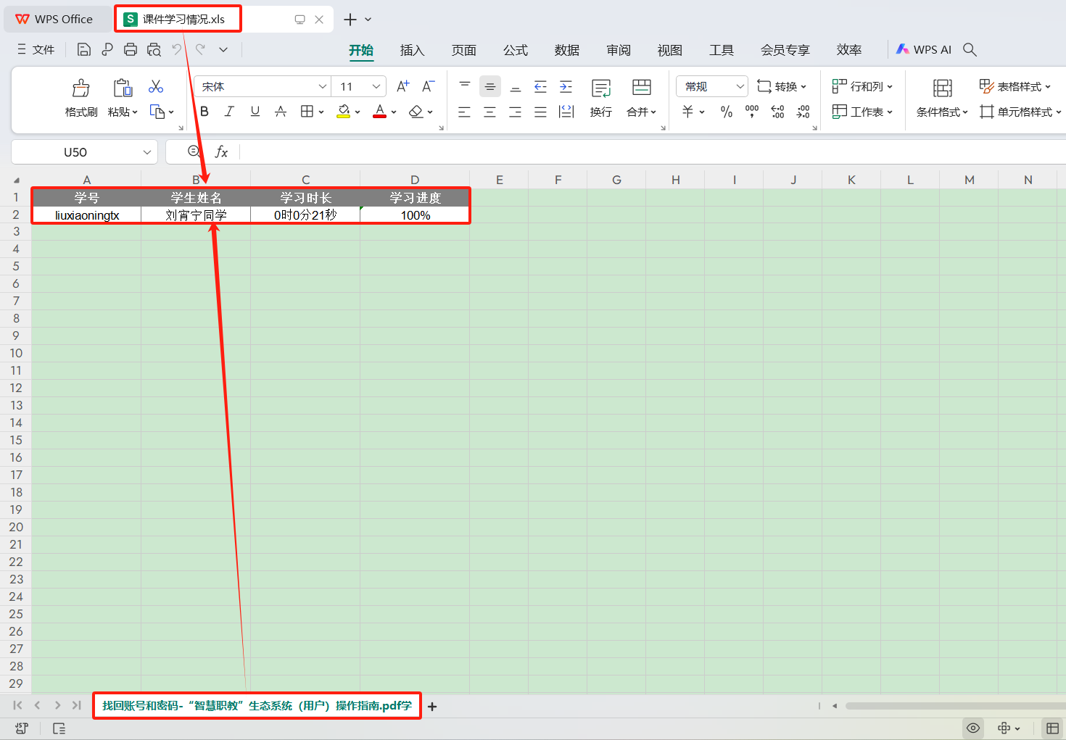This screenshot has height=740, width=1066.
Task: Click the Save icon in quick toolbar
Action: point(84,49)
